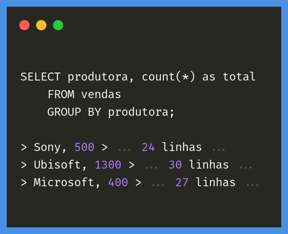
Task: Click the number 24 in Sony row
Action: point(148,147)
